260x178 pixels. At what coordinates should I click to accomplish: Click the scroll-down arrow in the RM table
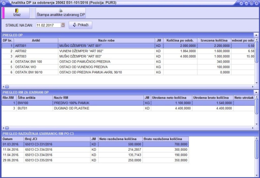(256, 124)
